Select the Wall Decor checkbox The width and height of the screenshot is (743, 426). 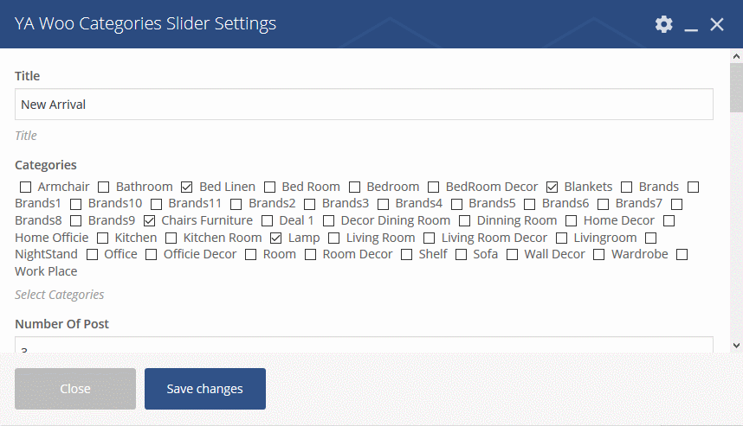[513, 255]
